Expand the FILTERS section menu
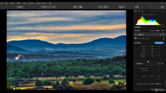This screenshot has width=166, height=93. click(138, 43)
